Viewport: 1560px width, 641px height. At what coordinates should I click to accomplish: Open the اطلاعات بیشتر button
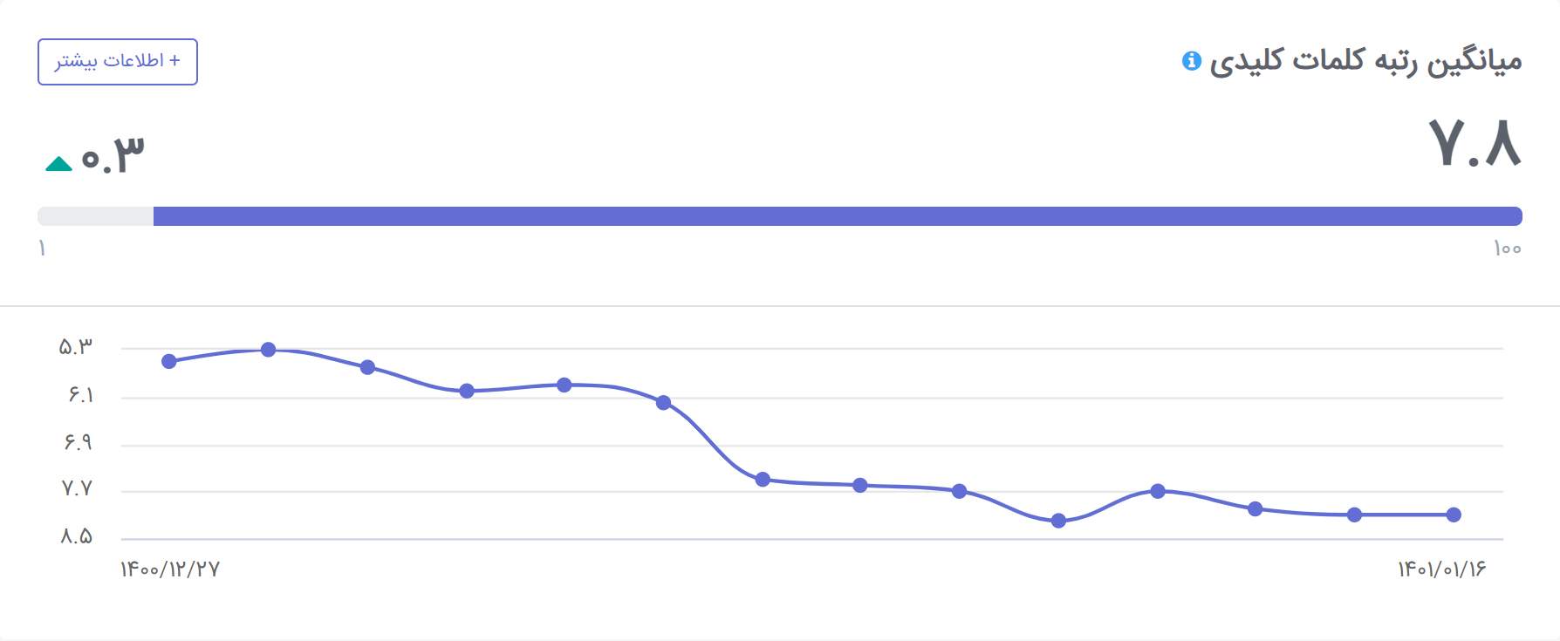click(x=118, y=62)
